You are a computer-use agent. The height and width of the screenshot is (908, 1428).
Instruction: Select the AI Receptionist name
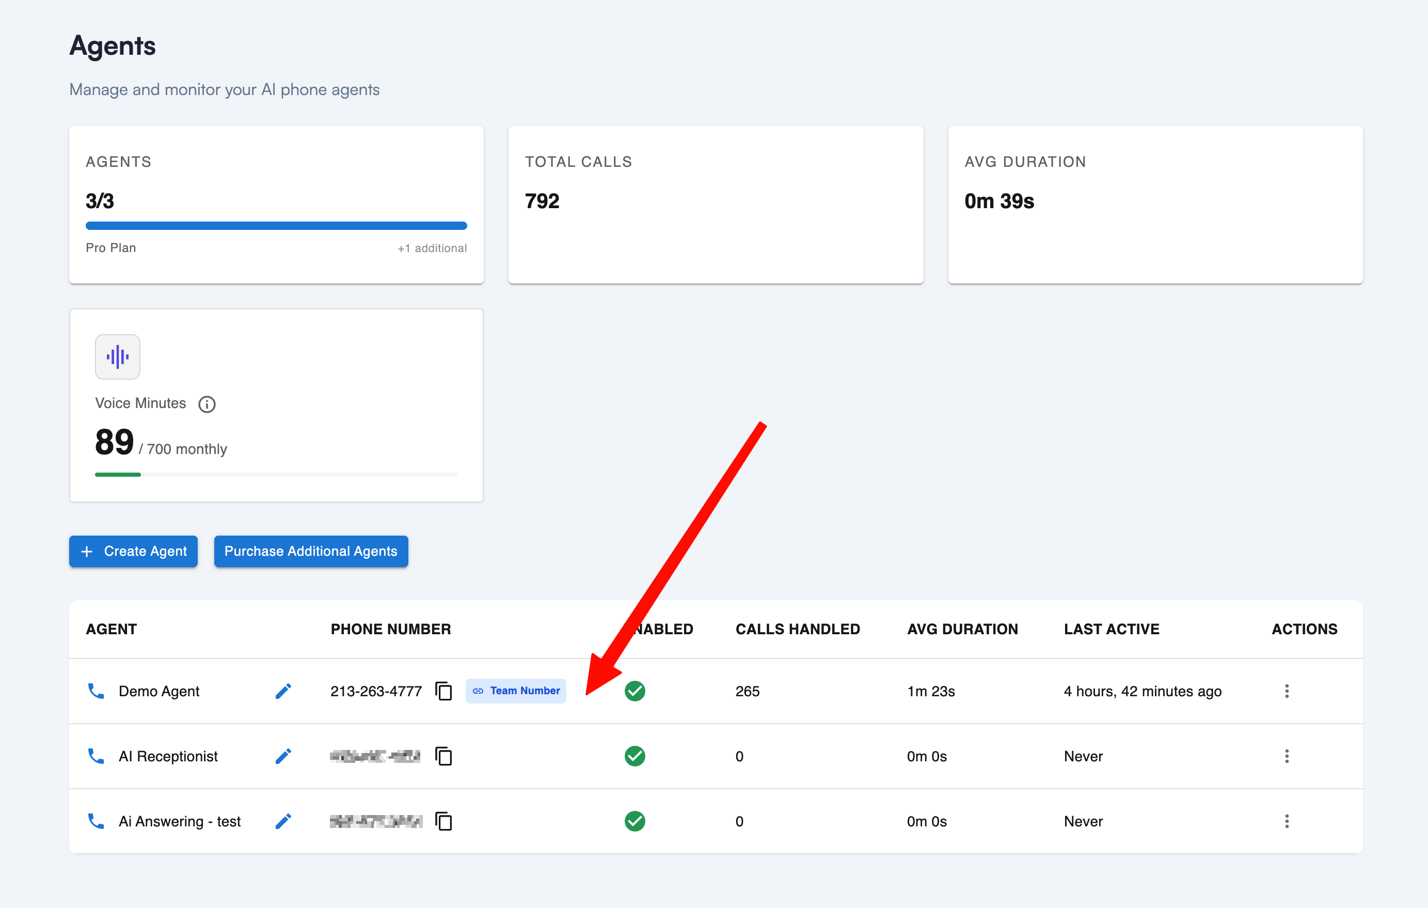click(168, 757)
